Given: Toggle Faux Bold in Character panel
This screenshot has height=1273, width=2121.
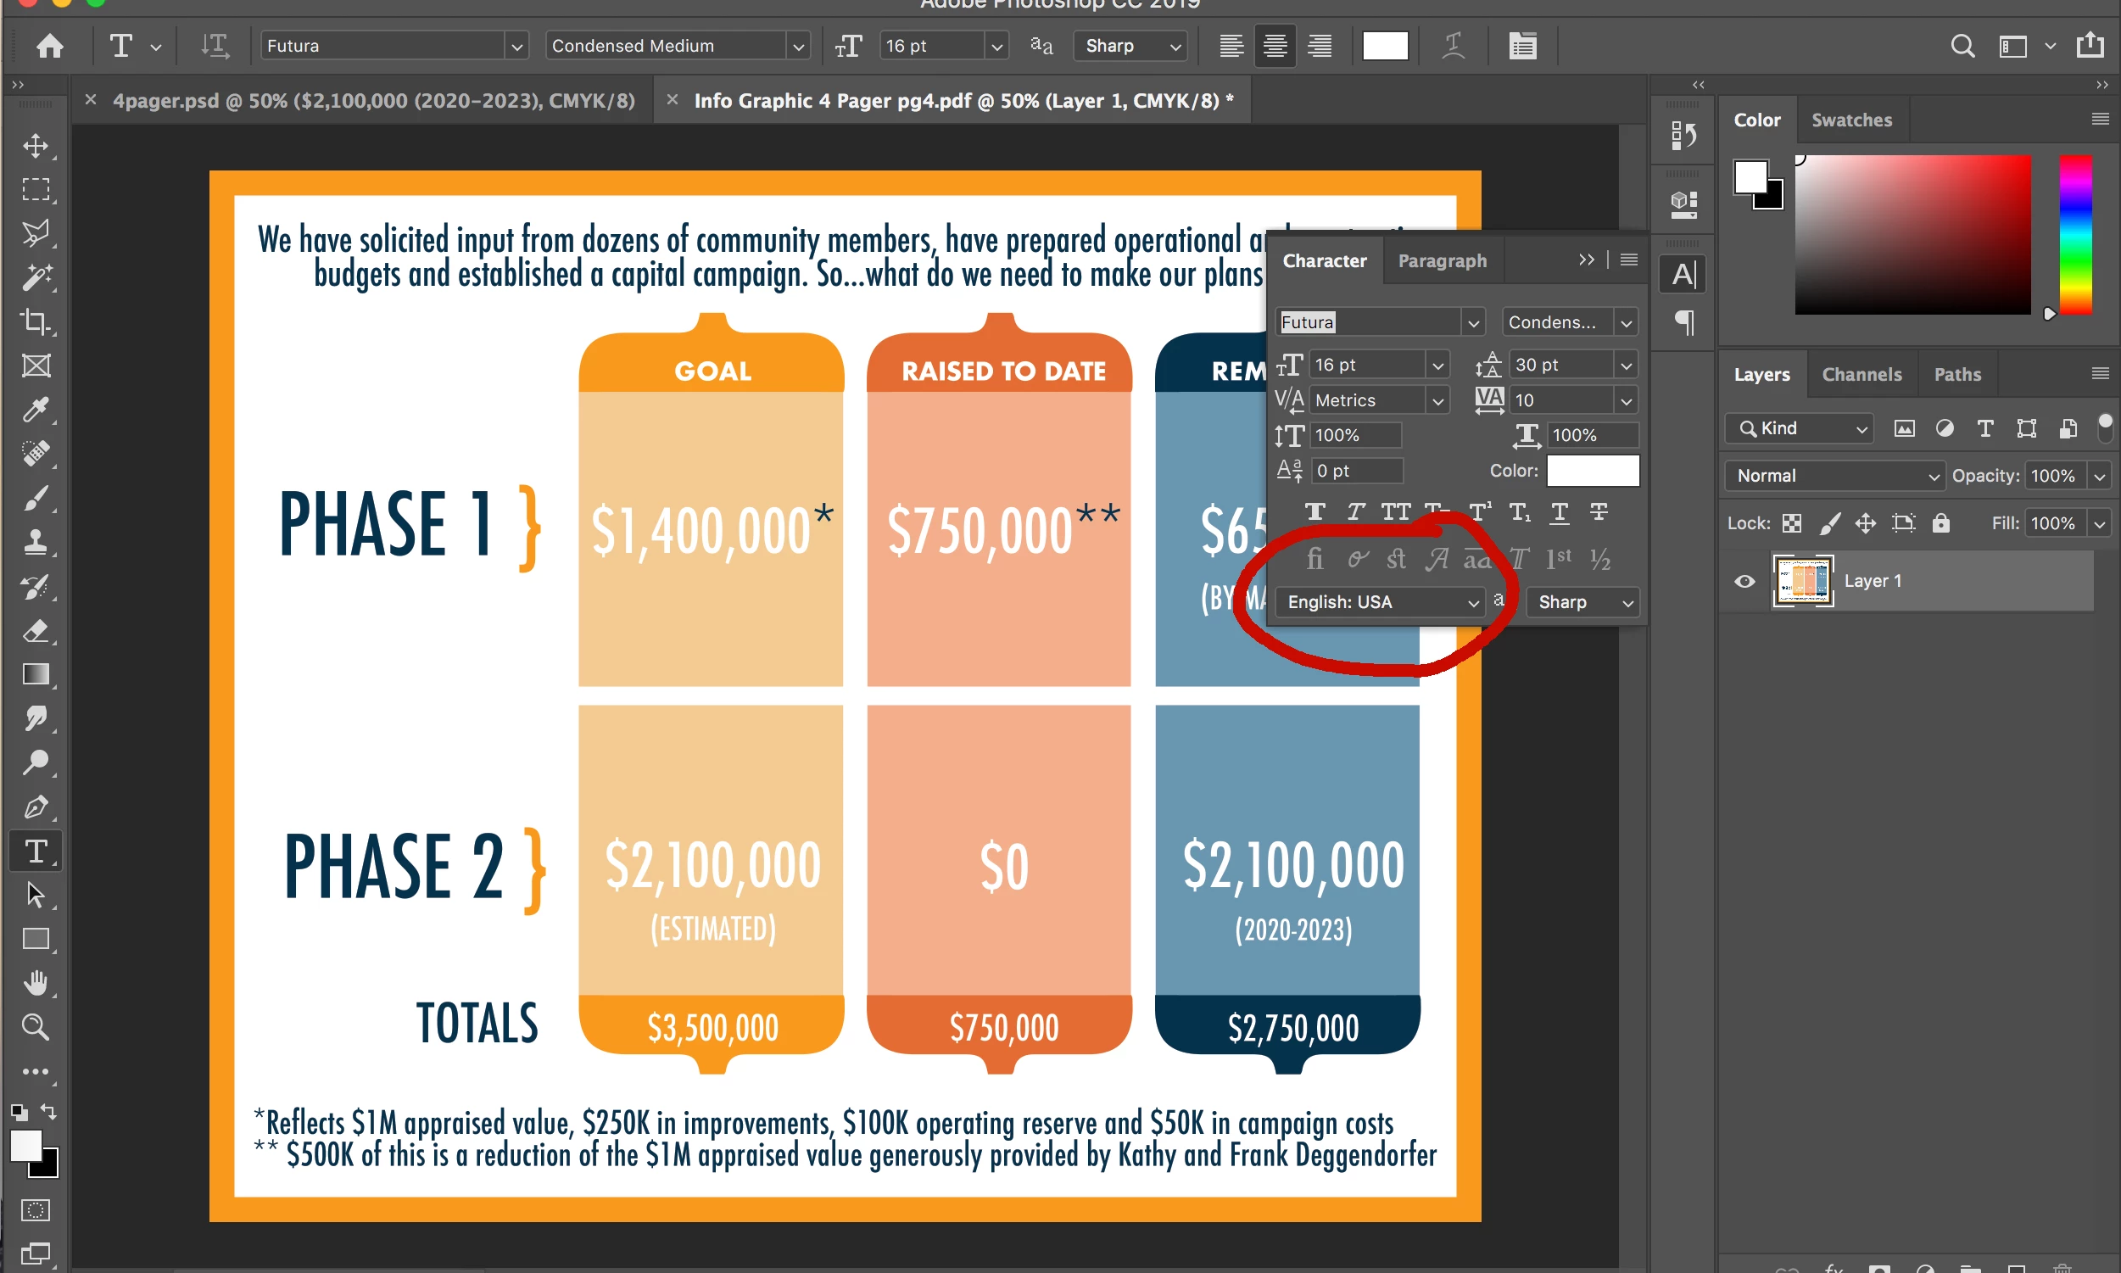Looking at the screenshot, I should coord(1314,512).
